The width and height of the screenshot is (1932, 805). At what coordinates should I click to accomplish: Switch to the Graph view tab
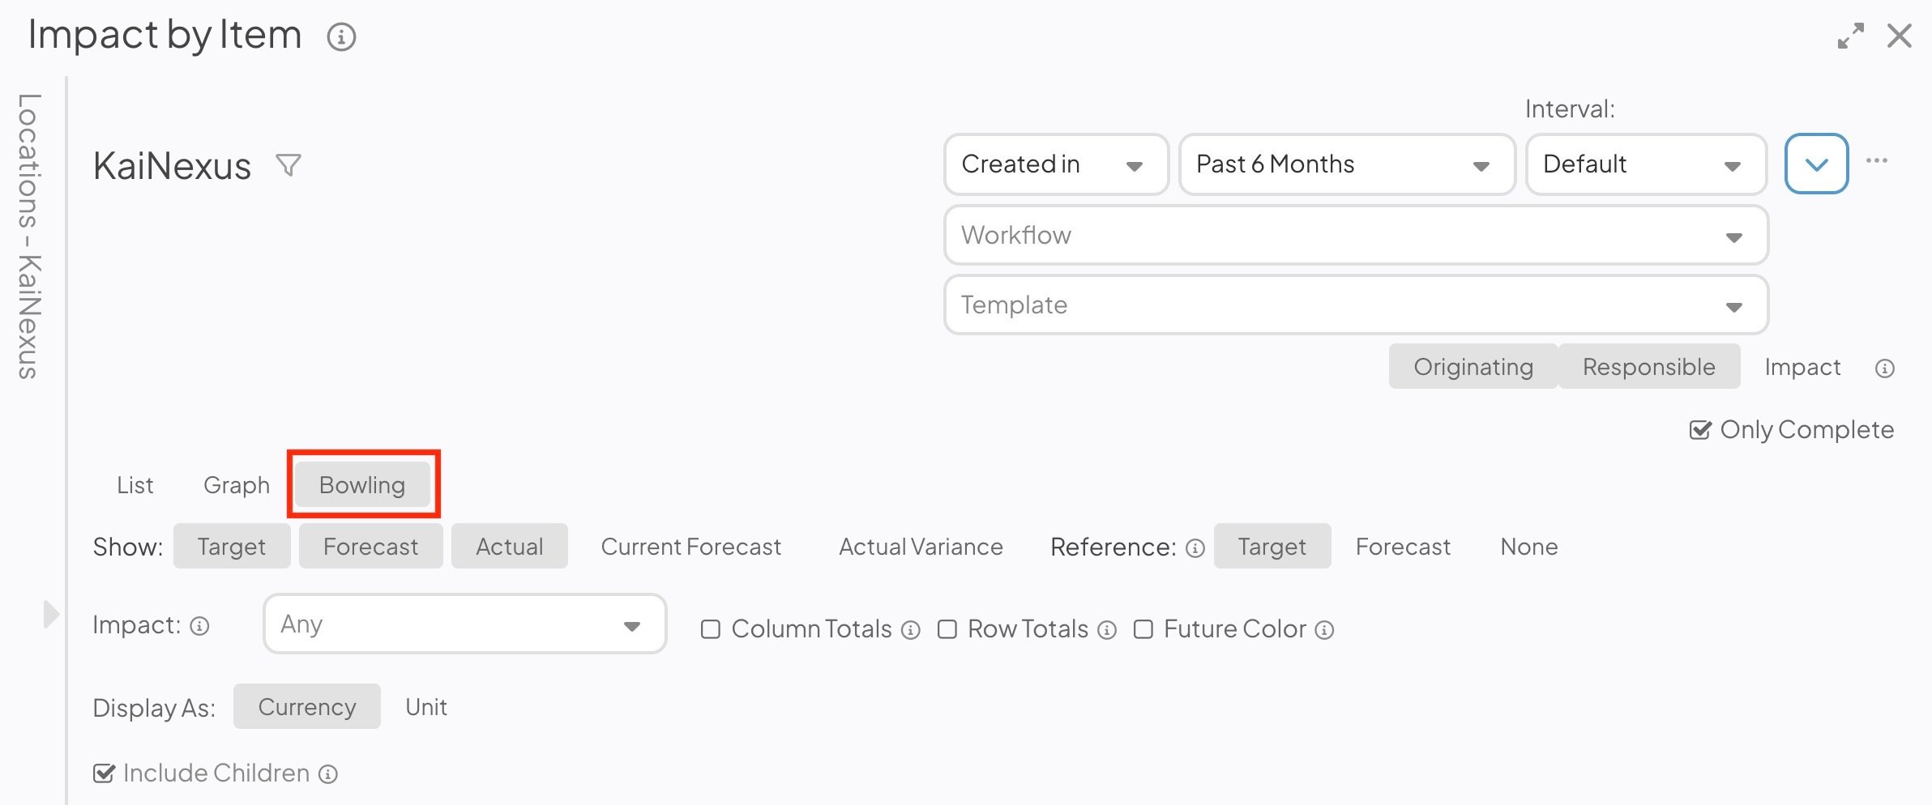pyautogui.click(x=237, y=485)
